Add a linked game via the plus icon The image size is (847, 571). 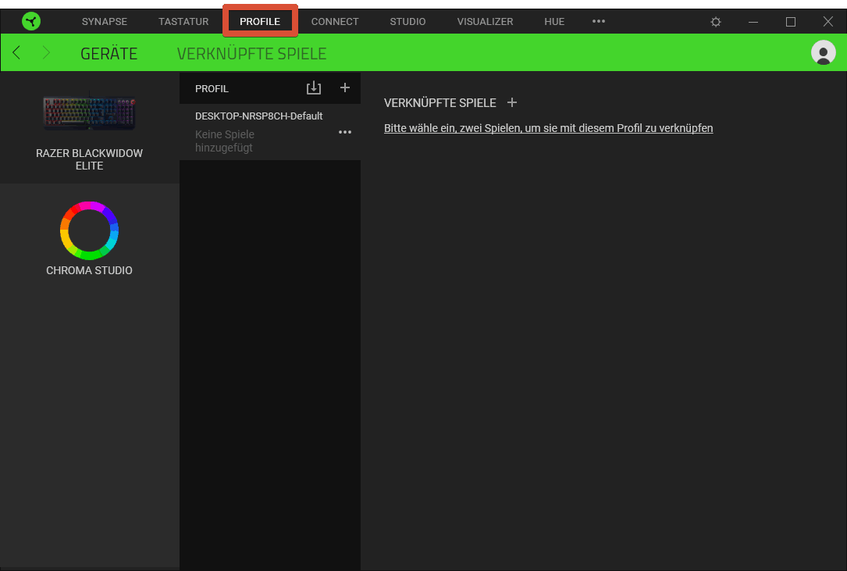coord(512,103)
